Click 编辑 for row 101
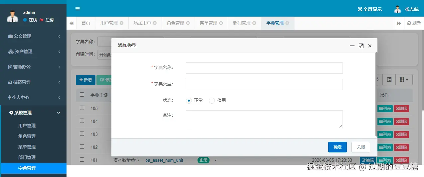This screenshot has width=424, height=177. point(368,160)
